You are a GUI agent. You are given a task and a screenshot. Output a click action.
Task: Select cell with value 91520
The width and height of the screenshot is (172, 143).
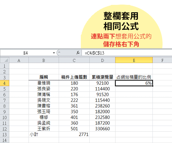(102, 95)
